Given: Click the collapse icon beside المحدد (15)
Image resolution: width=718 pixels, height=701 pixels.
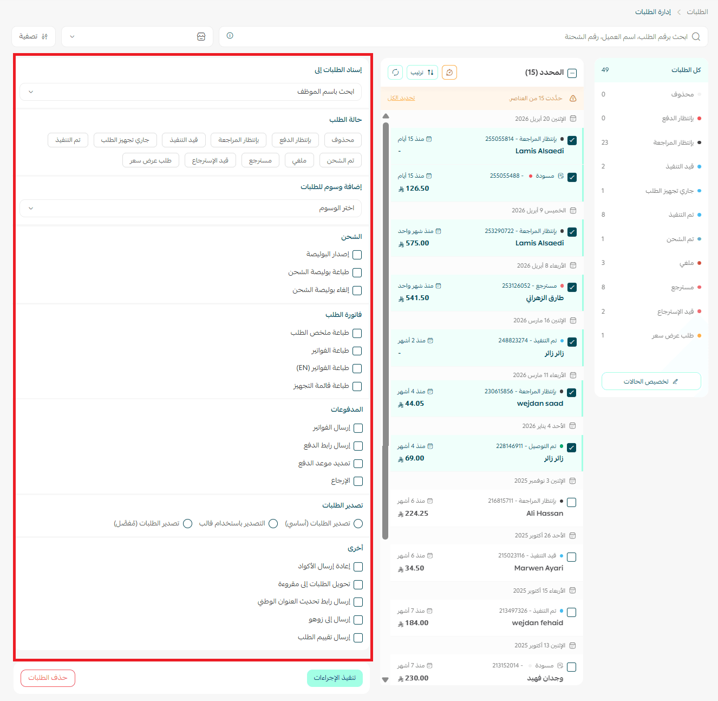Looking at the screenshot, I should (x=572, y=73).
